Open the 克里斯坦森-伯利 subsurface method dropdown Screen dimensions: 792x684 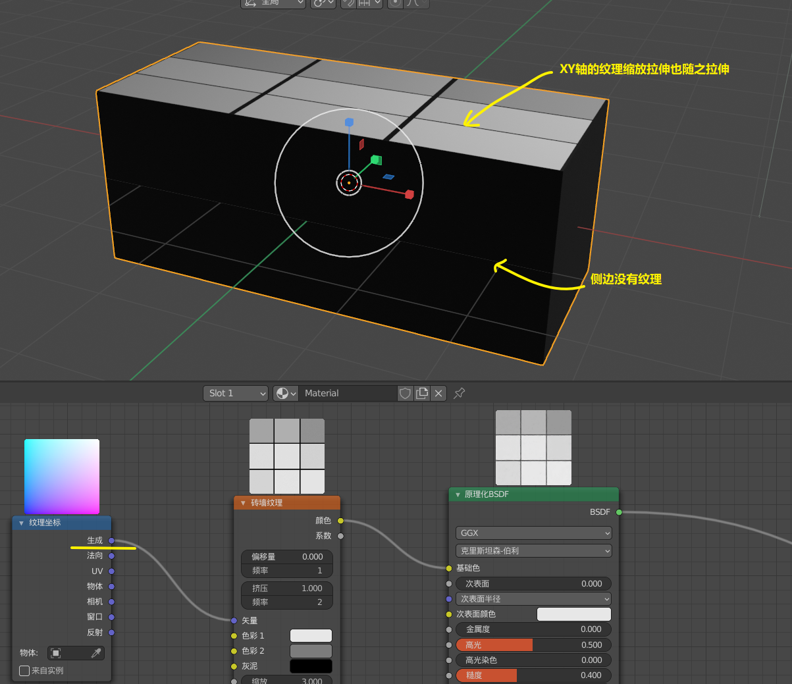click(533, 550)
